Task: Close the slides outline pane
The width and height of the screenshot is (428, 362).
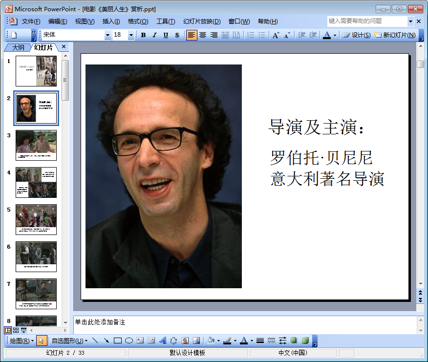Action: tap(64, 47)
